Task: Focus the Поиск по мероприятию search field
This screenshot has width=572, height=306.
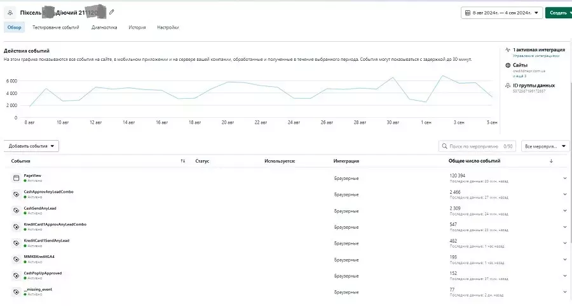Action: (x=477, y=146)
